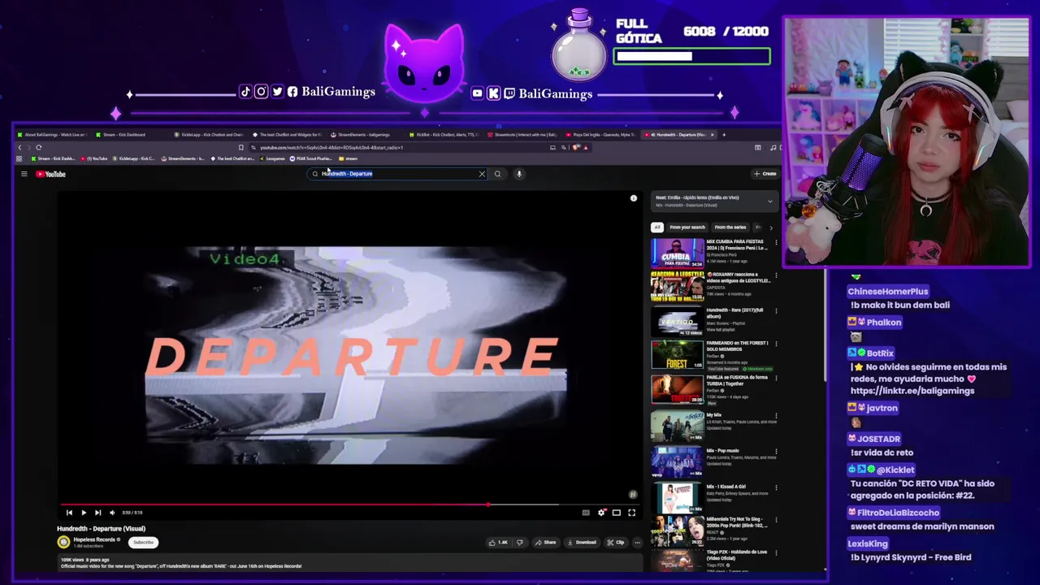
Task: Open Mix - I Kissed A Girl
Action: (x=678, y=497)
